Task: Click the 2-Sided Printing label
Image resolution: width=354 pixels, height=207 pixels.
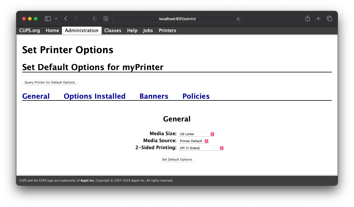Action: pos(156,147)
